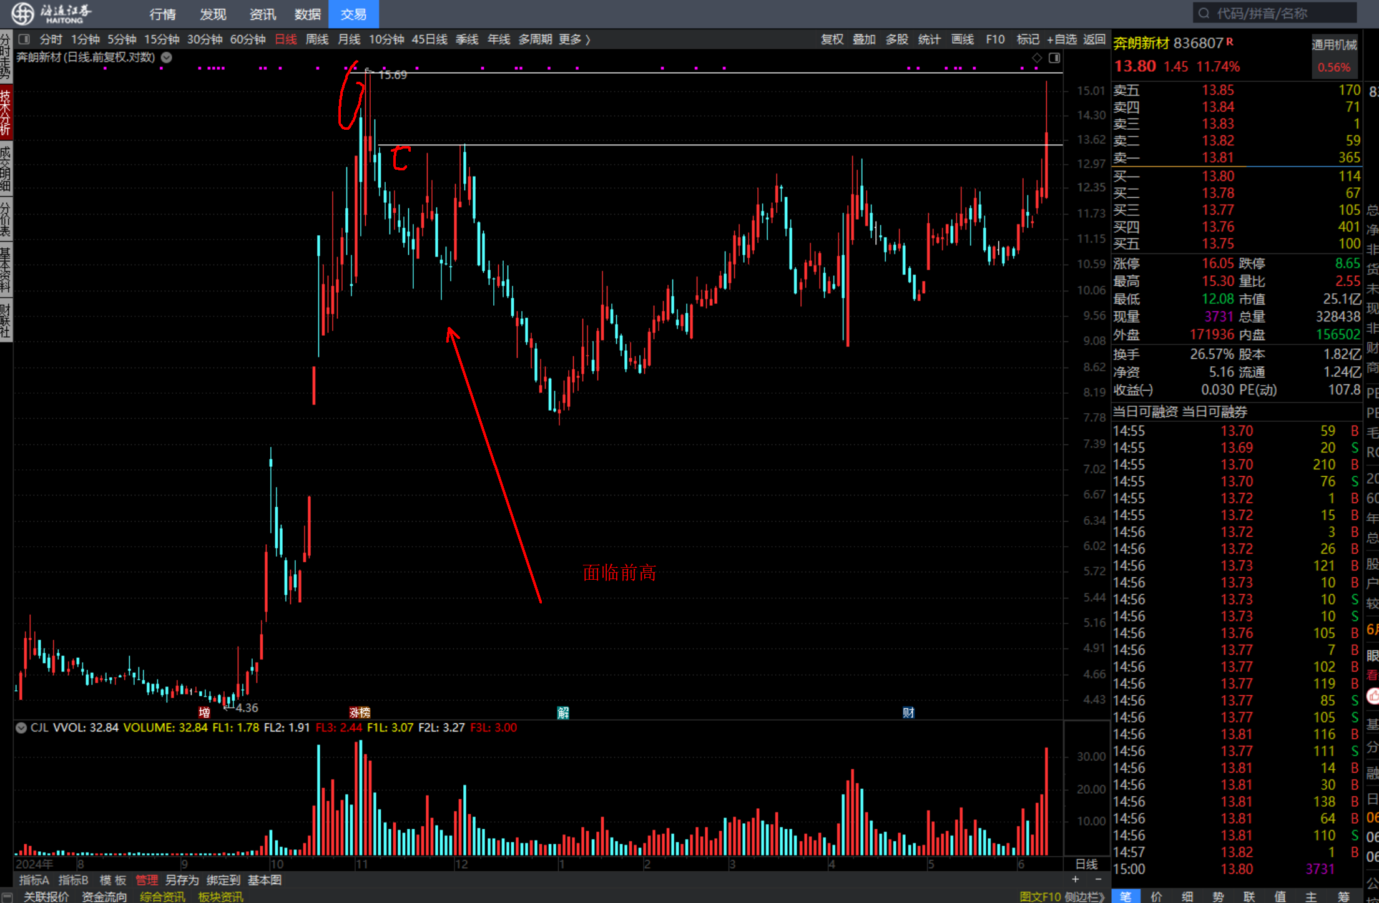Screen dimensions: 1379x903
Task: Click the diamond icon at chart top right
Action: pyautogui.click(x=1037, y=58)
